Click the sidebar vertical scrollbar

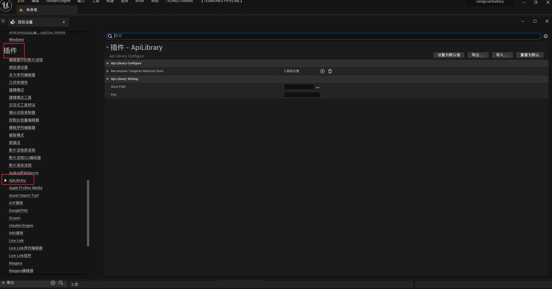[88, 213]
